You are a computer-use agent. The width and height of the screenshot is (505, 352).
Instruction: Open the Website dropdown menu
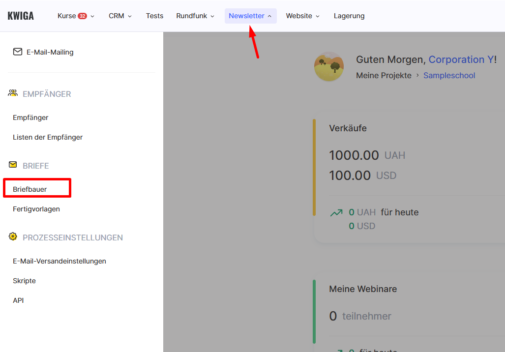click(x=302, y=16)
